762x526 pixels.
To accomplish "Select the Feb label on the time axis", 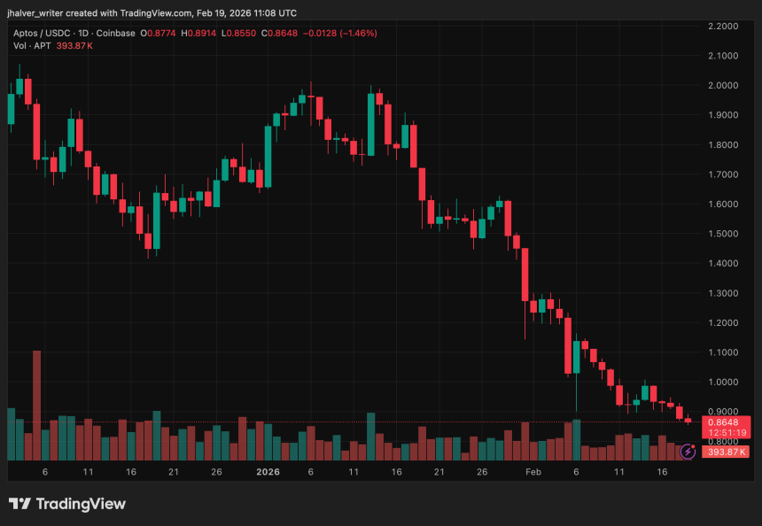I will click(x=533, y=472).
